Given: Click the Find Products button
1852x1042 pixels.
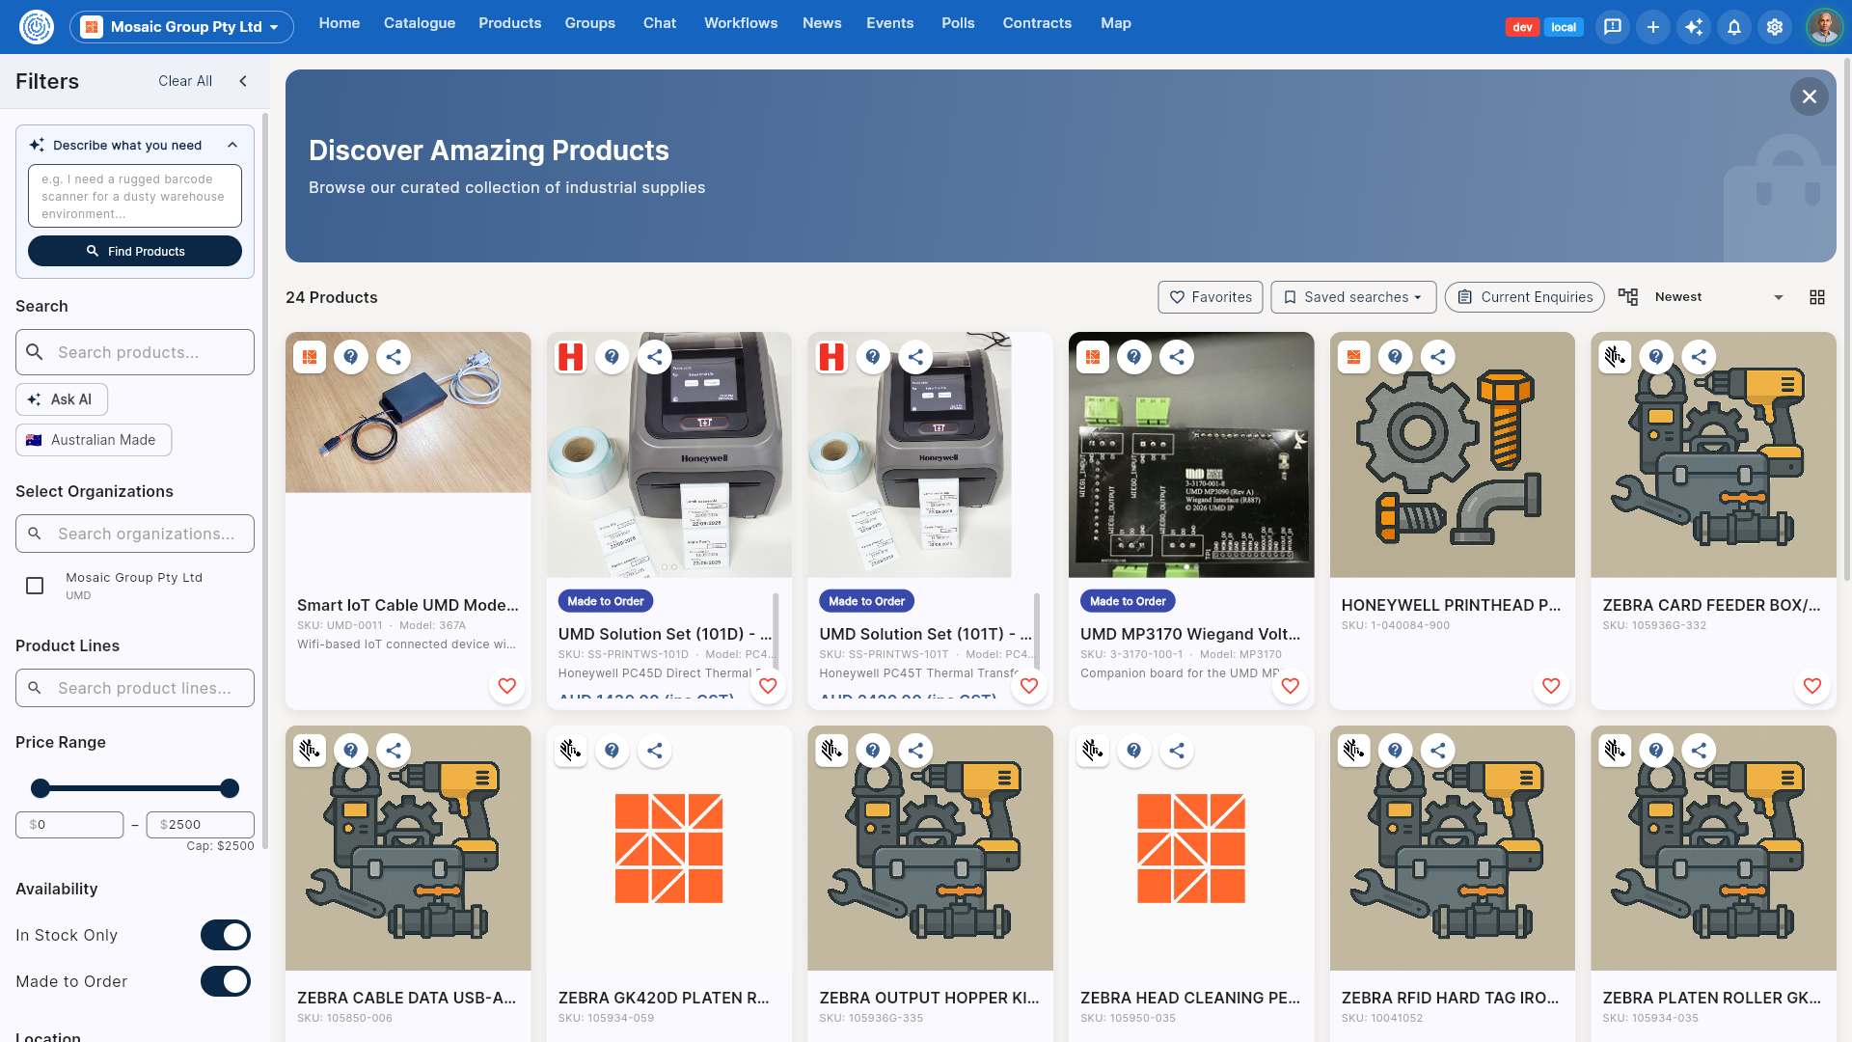Looking at the screenshot, I should 135,251.
